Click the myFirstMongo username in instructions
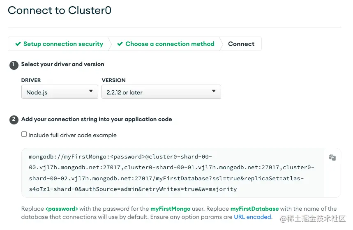The height and width of the screenshot is (230, 353). (x=170, y=209)
